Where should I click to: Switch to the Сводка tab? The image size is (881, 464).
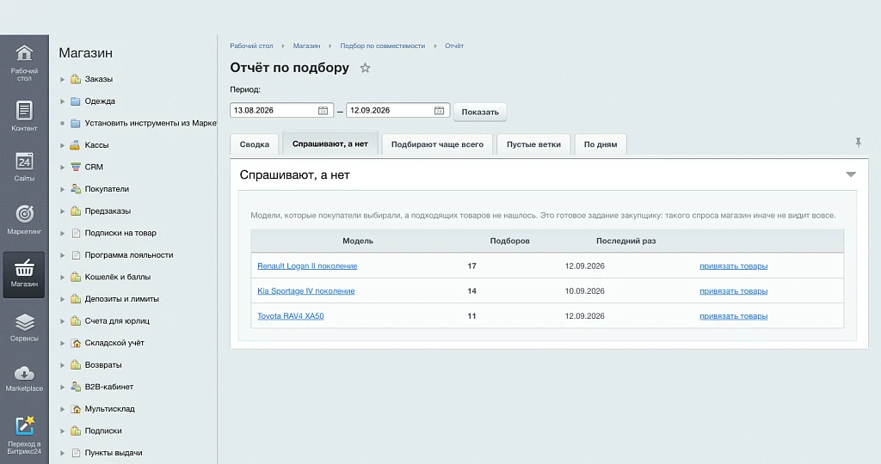click(255, 144)
